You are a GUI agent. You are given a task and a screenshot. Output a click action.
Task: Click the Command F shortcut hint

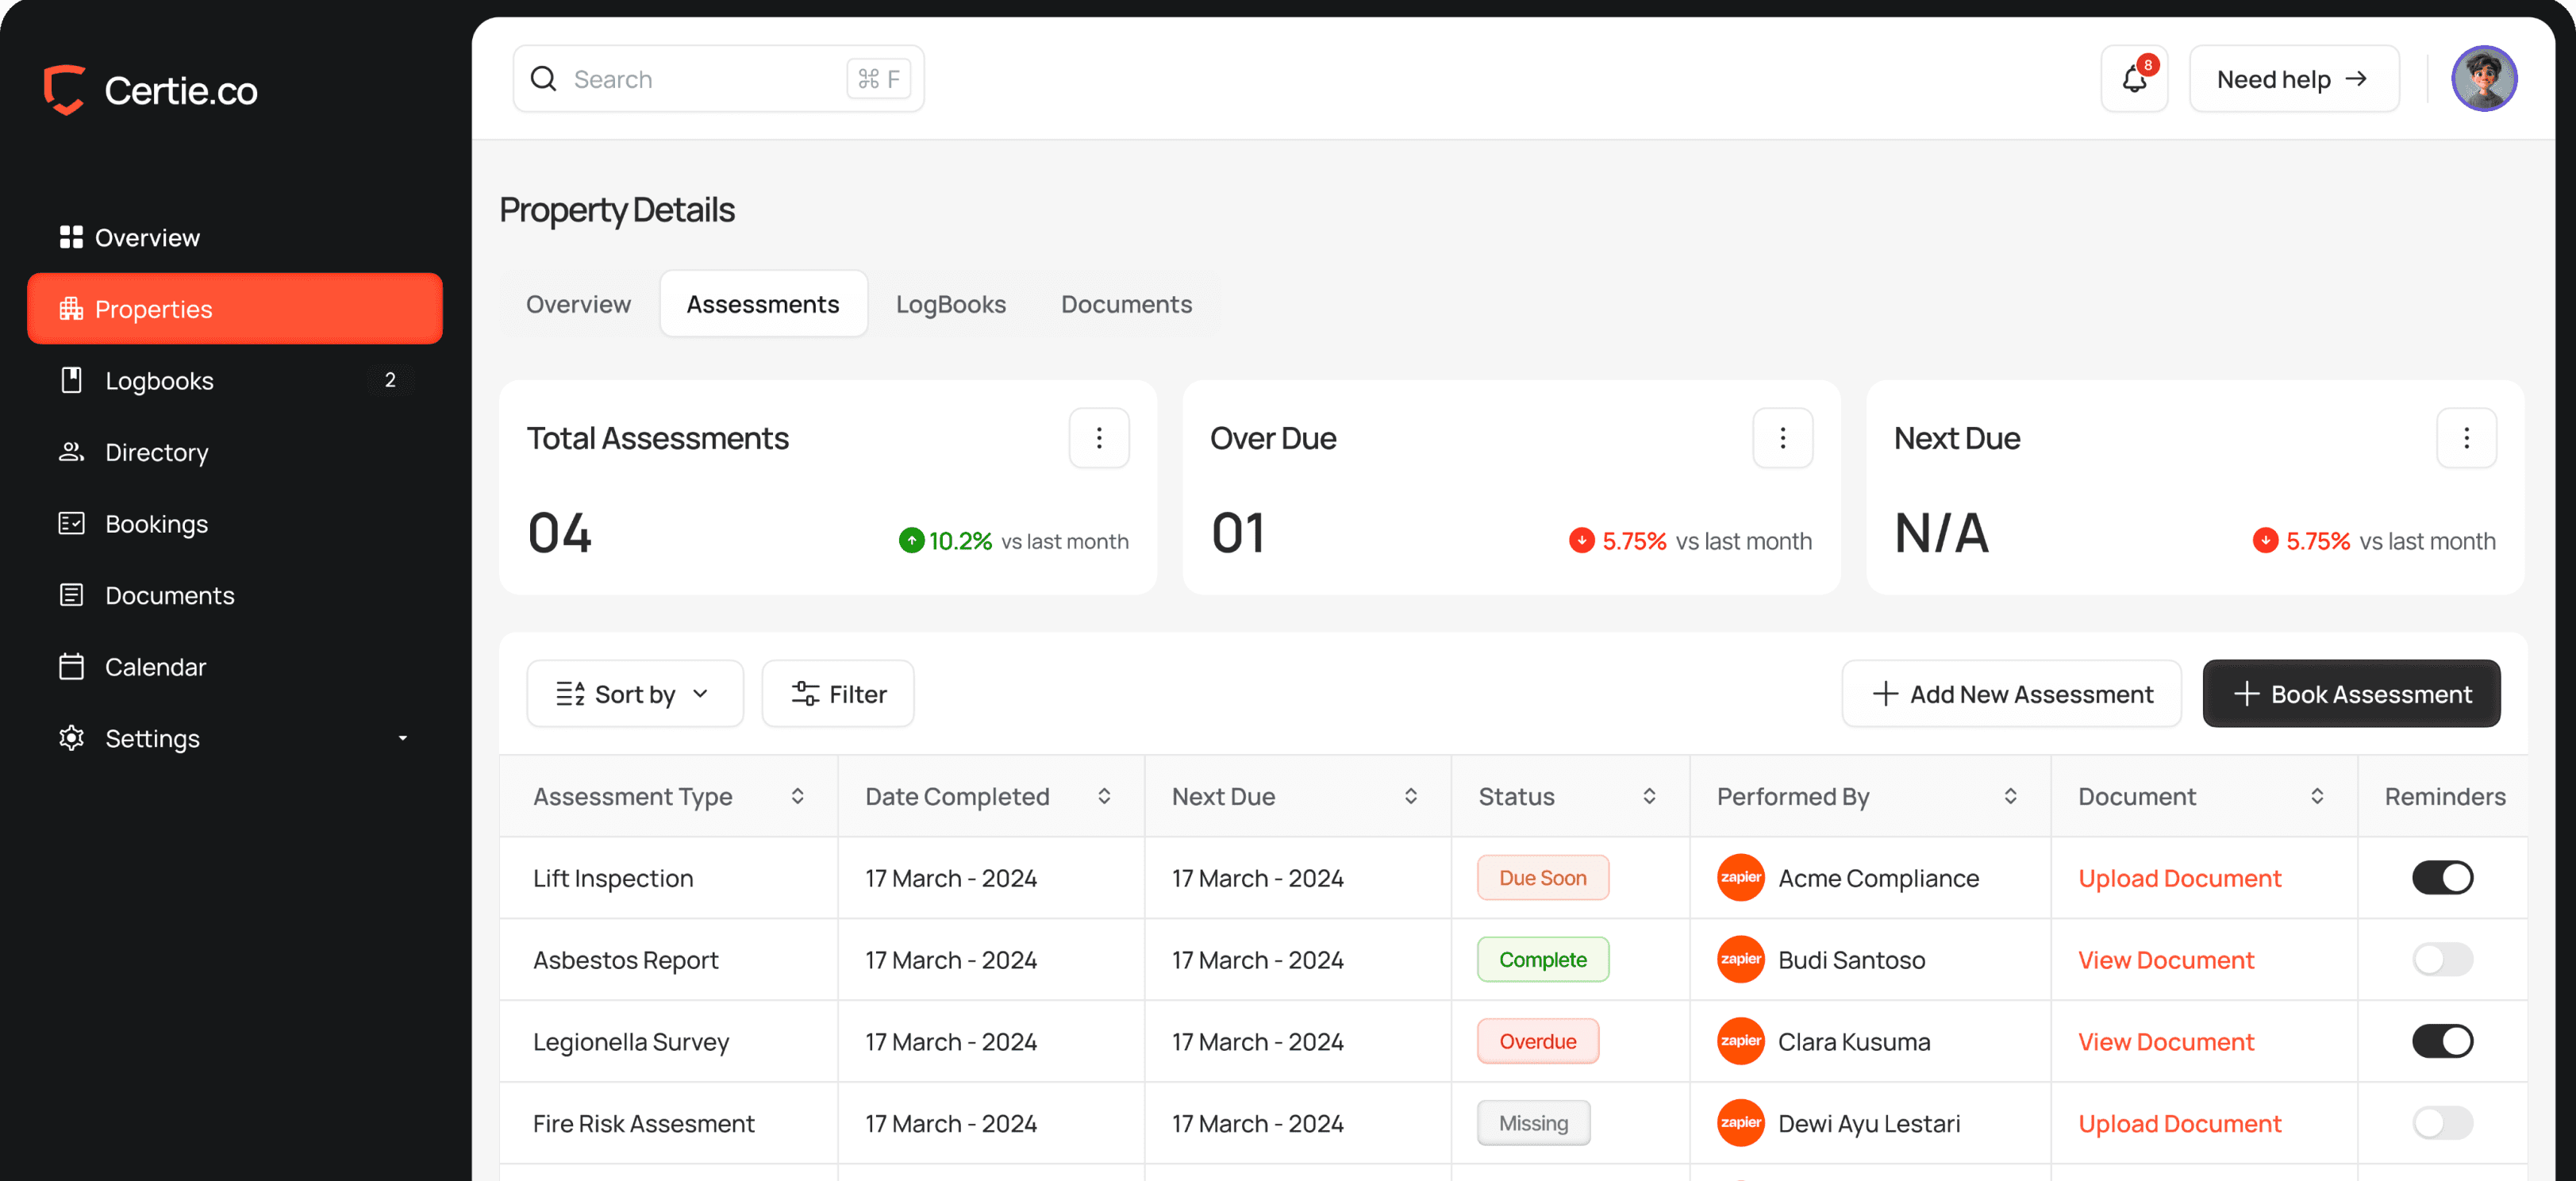[879, 79]
